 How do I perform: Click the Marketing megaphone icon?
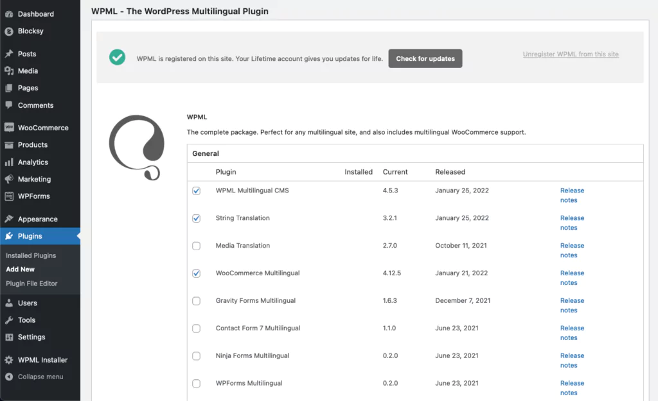(9, 179)
